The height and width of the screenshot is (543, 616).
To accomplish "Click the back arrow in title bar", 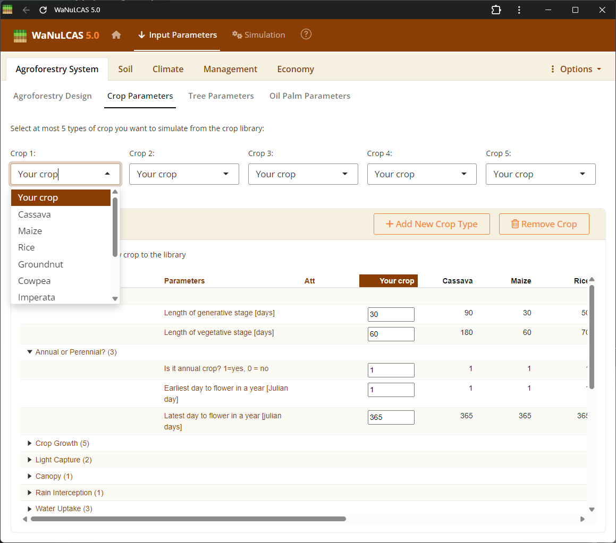I will [x=26, y=10].
